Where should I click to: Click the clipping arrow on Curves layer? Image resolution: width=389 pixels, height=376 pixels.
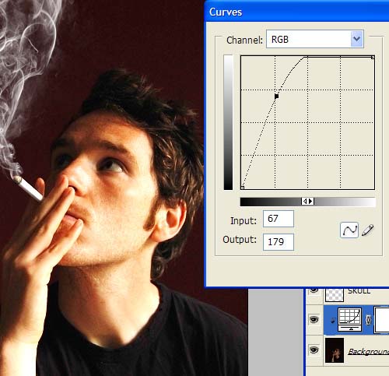click(333, 322)
